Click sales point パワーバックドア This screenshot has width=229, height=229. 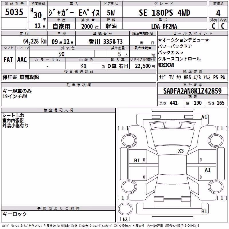[175, 46]
